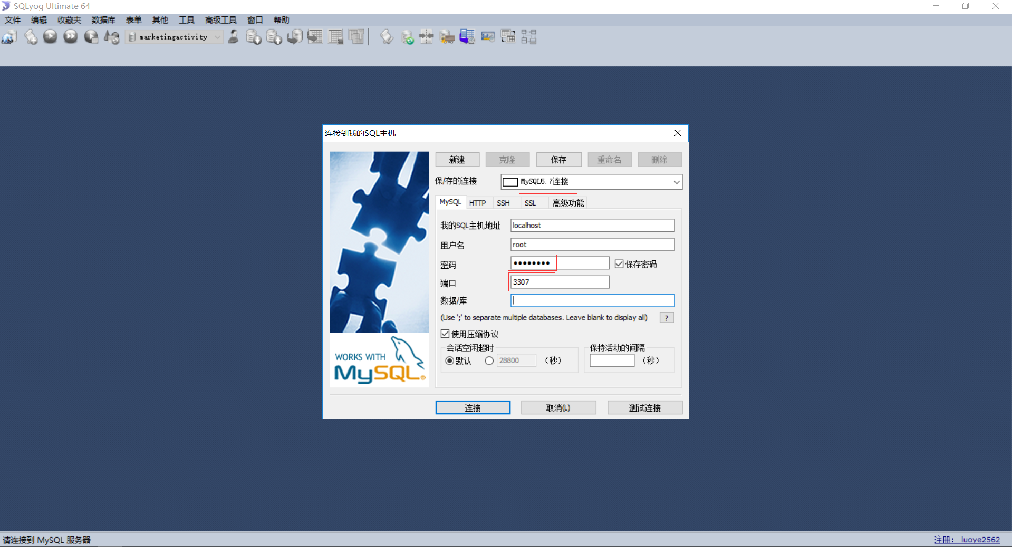Open the schema designer diagram icon

click(529, 37)
